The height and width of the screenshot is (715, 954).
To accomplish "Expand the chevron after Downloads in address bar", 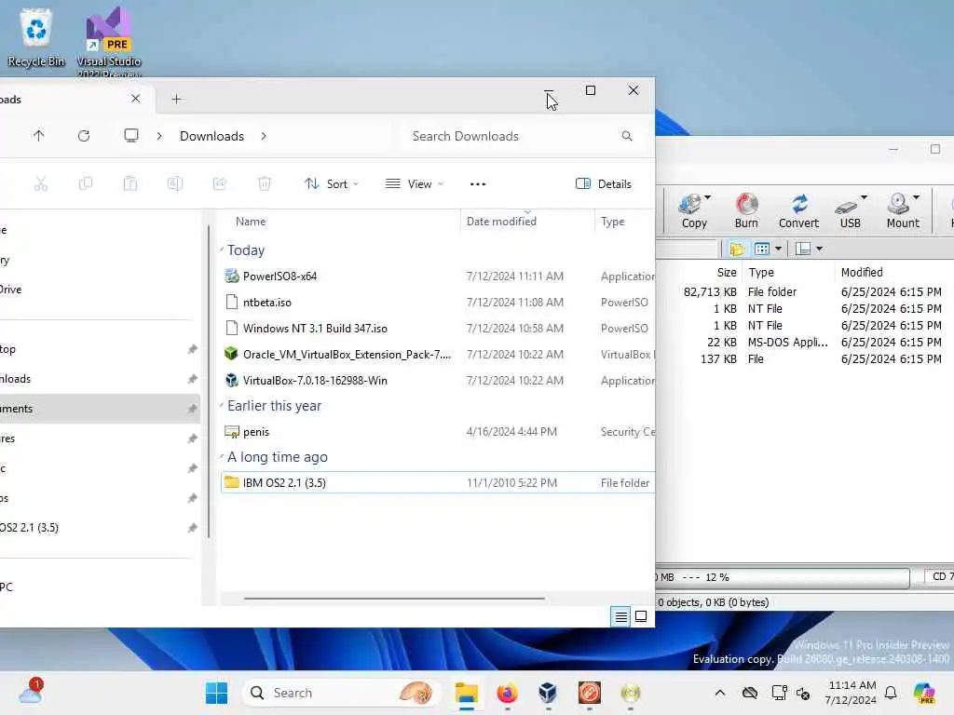I will 264,136.
